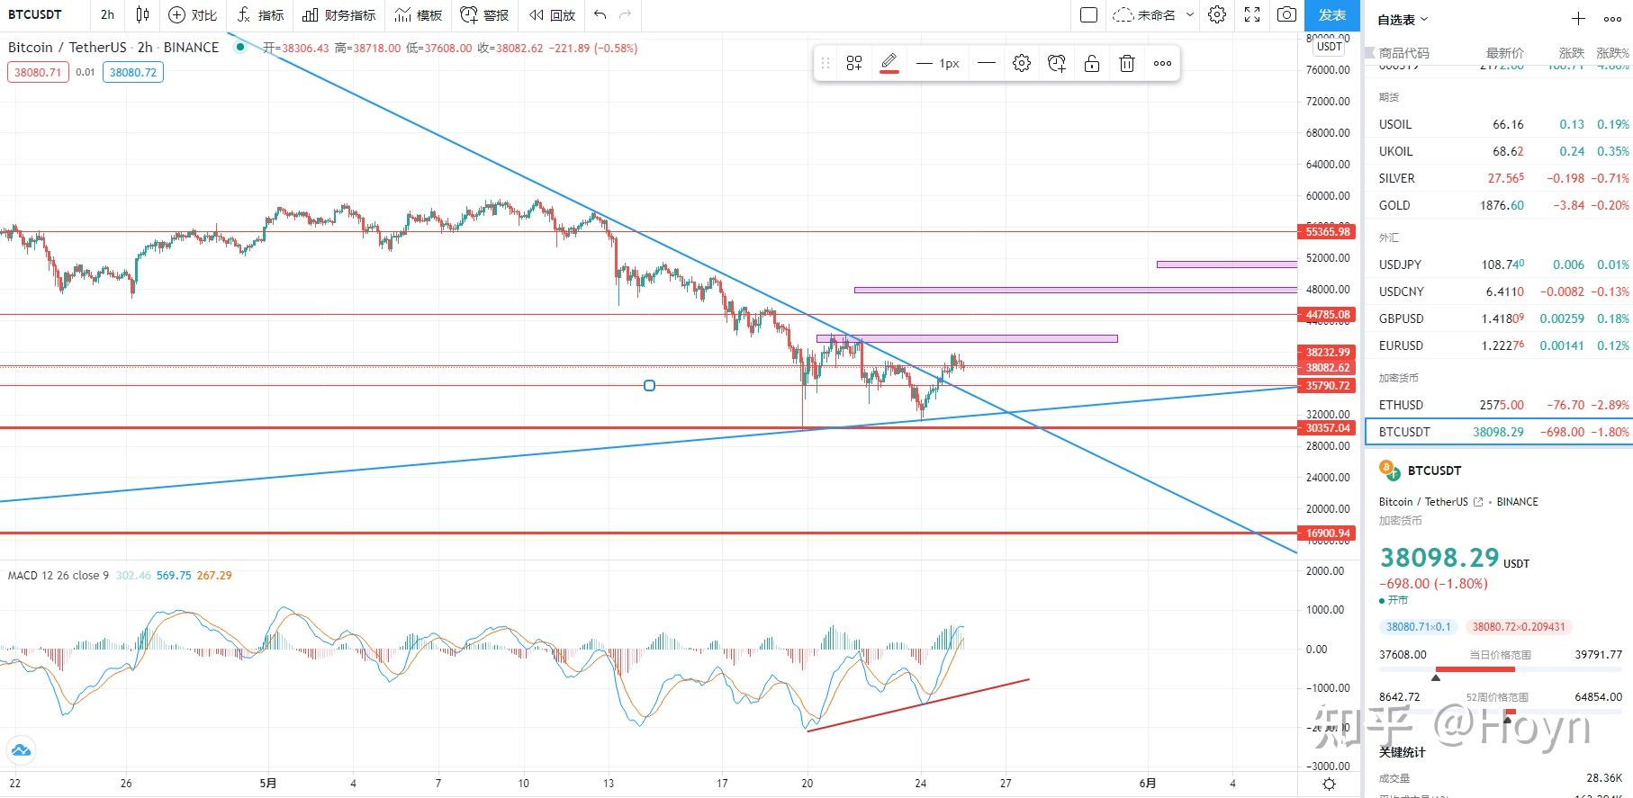
Task: Click the blue 发表 publish button
Action: point(1331,14)
